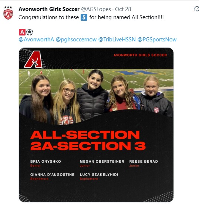Visit the @pghsoccernow mention
This screenshot has height=204, width=199.
click(x=76, y=40)
